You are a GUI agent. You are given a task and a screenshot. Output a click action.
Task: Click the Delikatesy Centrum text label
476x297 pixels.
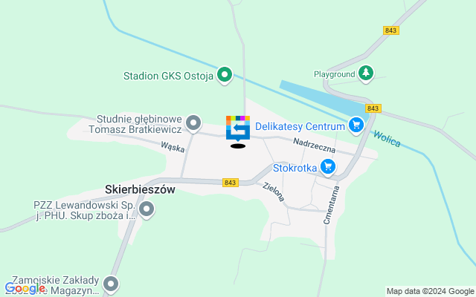click(300, 126)
